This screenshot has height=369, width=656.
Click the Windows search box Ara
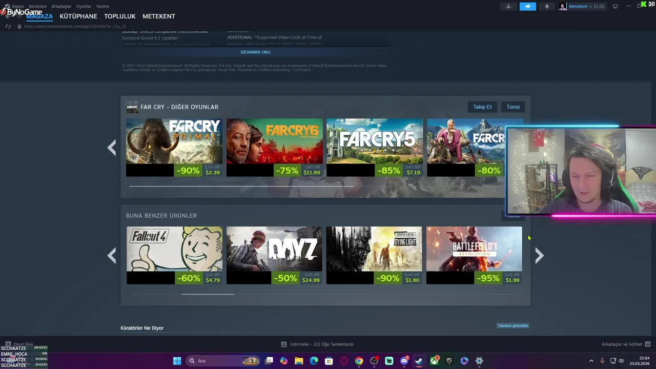(223, 361)
